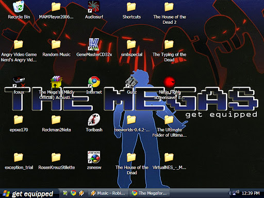Click the Winamp Quick Launch icon
Screen dimensions: 264x198
[x=81, y=193]
